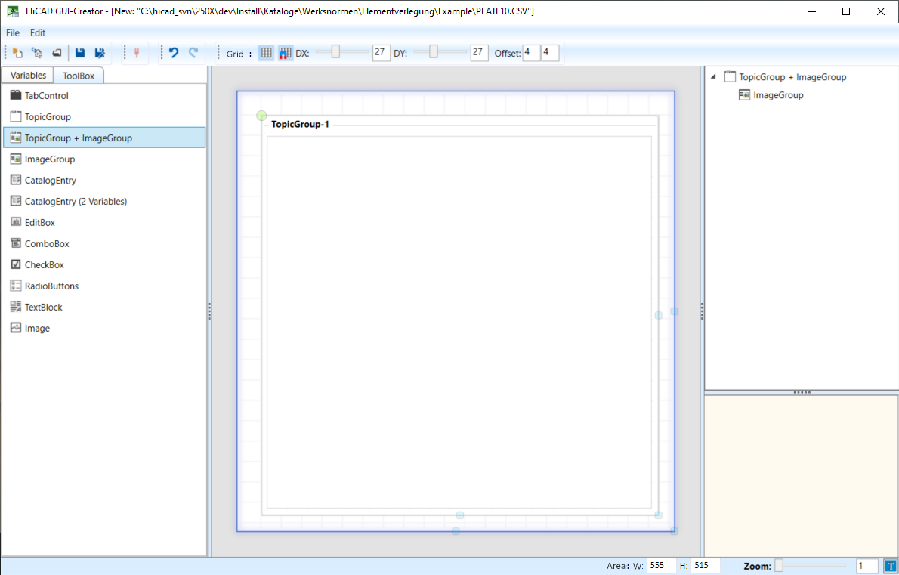Pick the CheckBox element in ToolBox

tap(44, 265)
